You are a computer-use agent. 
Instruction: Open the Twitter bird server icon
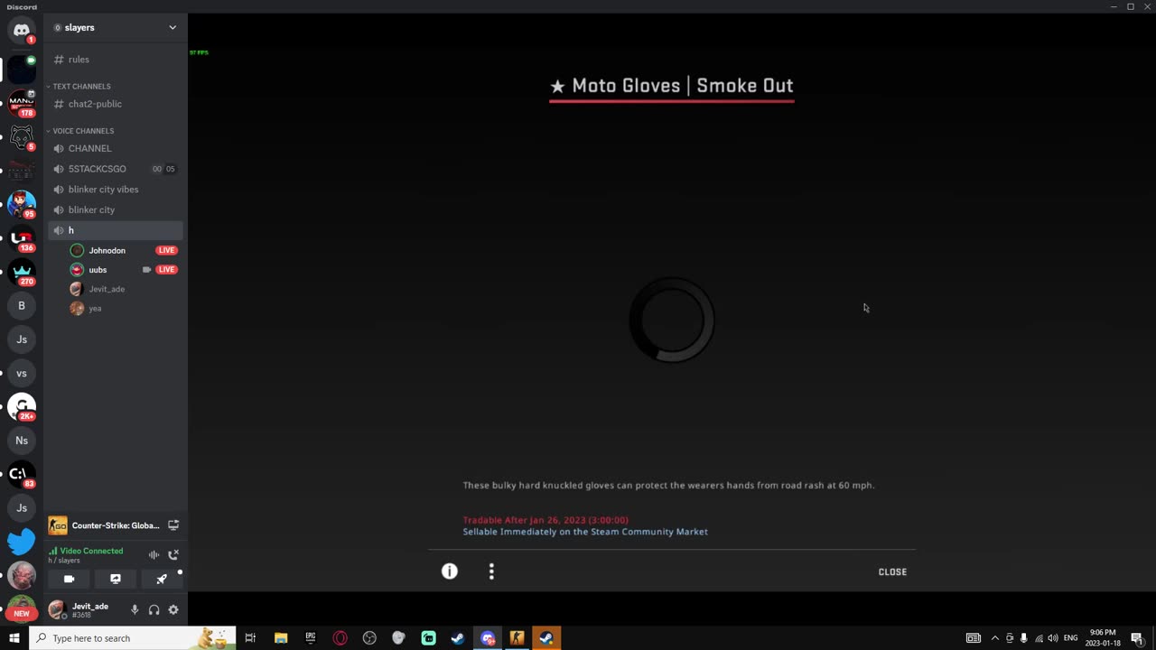coord(22,542)
